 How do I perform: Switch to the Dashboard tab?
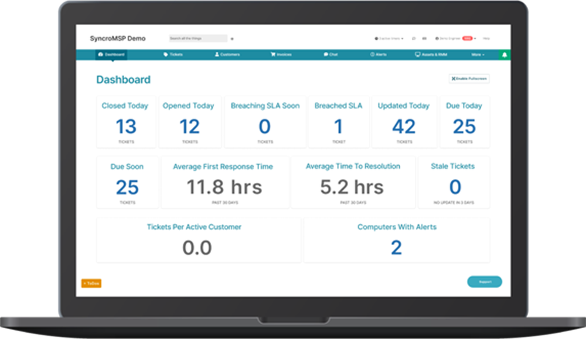point(112,54)
